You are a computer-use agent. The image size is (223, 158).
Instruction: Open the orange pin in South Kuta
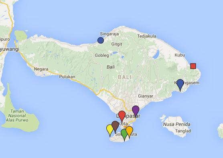tap(129, 132)
